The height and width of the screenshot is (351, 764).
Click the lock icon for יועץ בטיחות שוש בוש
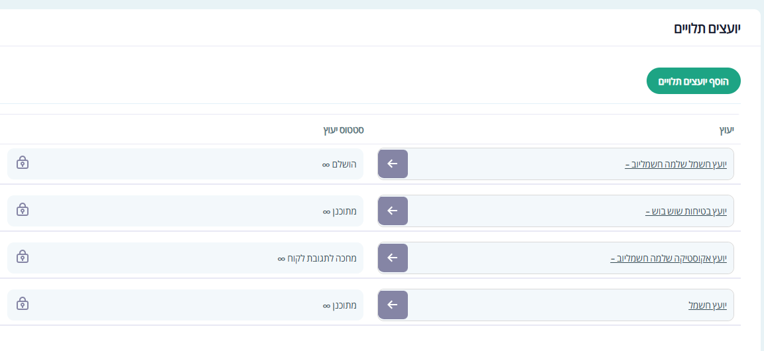pyautogui.click(x=23, y=210)
